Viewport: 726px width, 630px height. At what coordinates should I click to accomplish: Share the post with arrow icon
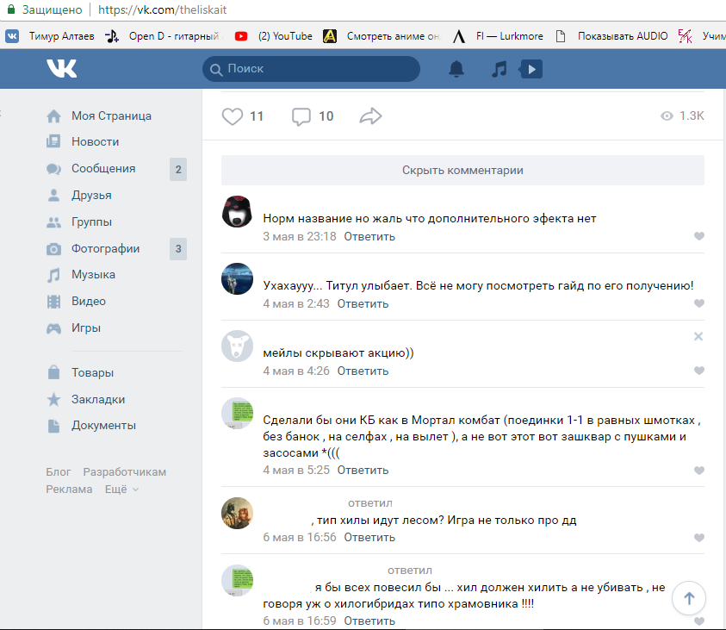point(370,116)
